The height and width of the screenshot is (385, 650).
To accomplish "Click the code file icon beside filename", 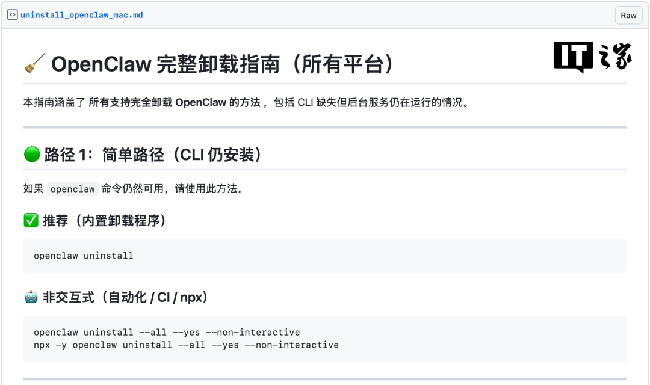I will point(12,15).
